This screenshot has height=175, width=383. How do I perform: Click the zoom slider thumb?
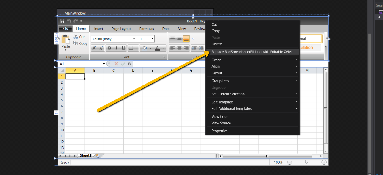coord(307,162)
